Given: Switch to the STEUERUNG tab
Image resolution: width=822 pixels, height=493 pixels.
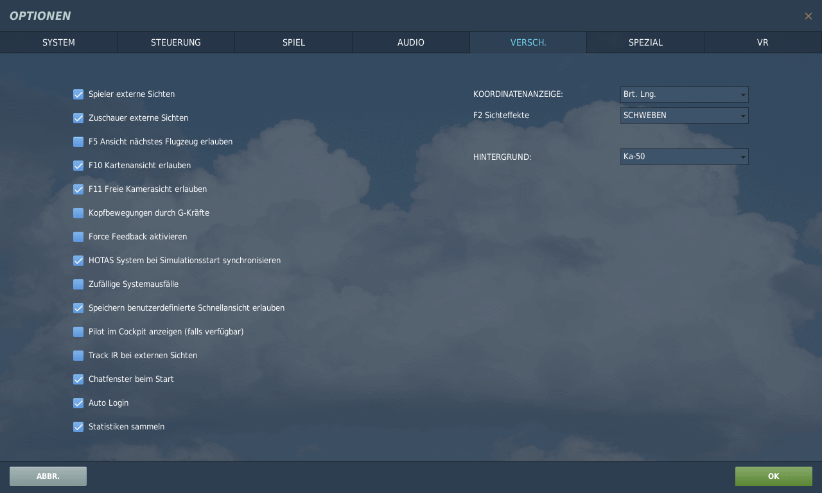Looking at the screenshot, I should point(175,42).
